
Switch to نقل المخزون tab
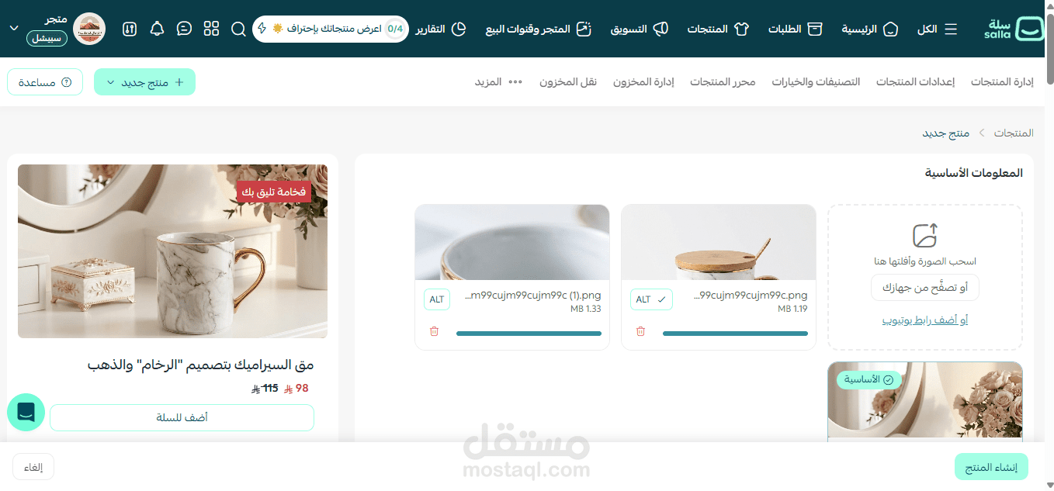pyautogui.click(x=568, y=81)
